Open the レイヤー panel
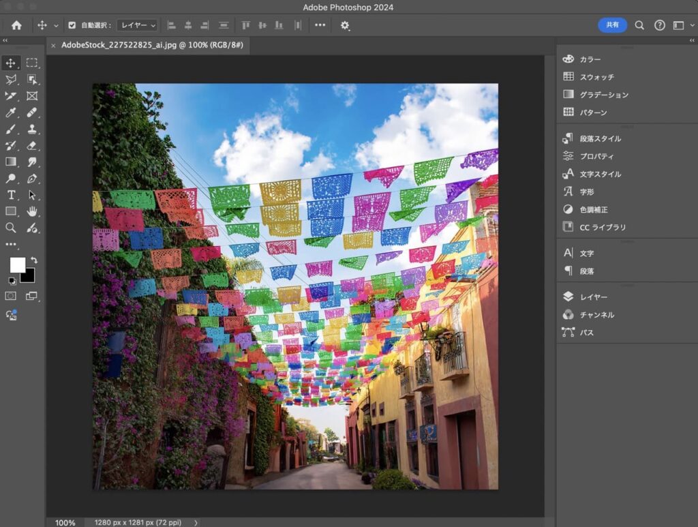698x527 pixels. pos(593,297)
